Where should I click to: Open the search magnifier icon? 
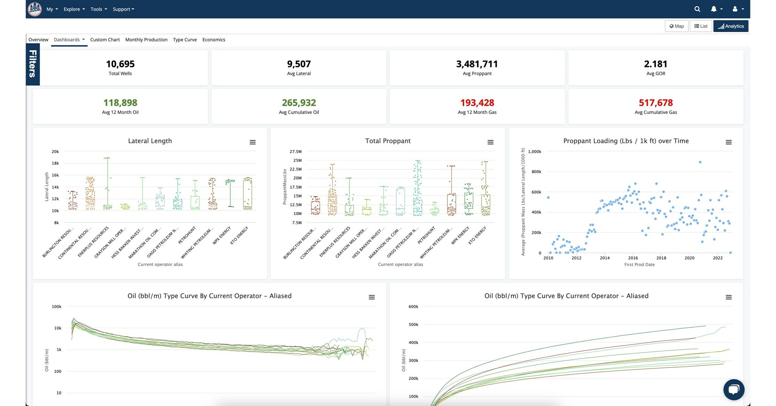(697, 9)
